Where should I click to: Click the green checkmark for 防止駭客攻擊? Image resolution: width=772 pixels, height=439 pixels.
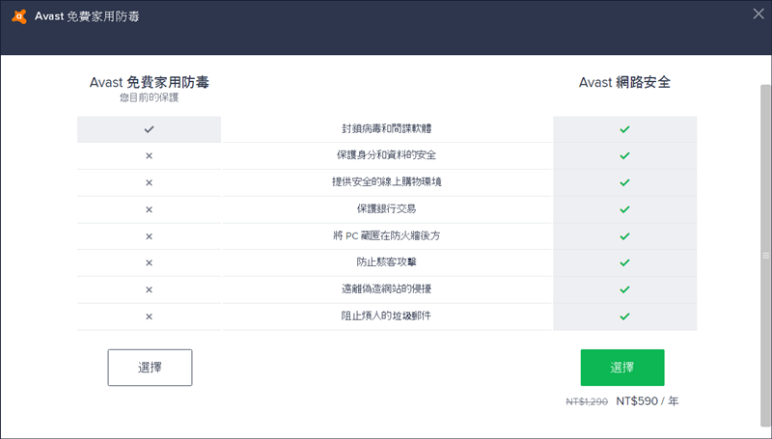tap(624, 262)
